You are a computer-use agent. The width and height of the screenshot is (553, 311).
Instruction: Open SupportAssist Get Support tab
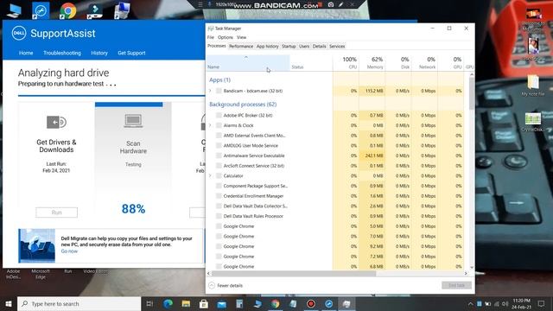click(x=131, y=53)
